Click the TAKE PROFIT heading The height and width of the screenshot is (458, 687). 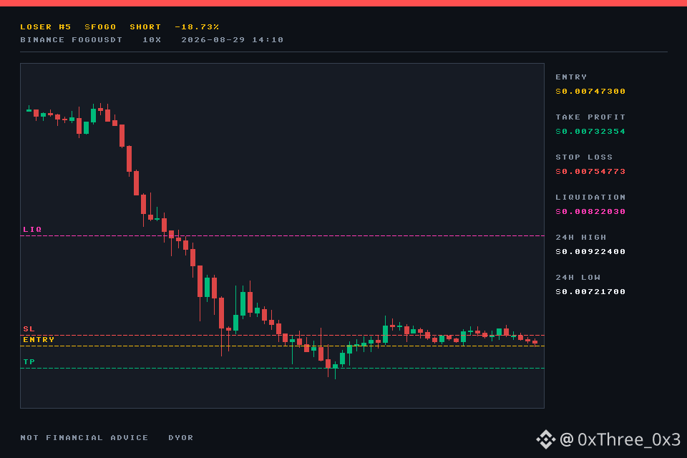pyautogui.click(x=590, y=117)
